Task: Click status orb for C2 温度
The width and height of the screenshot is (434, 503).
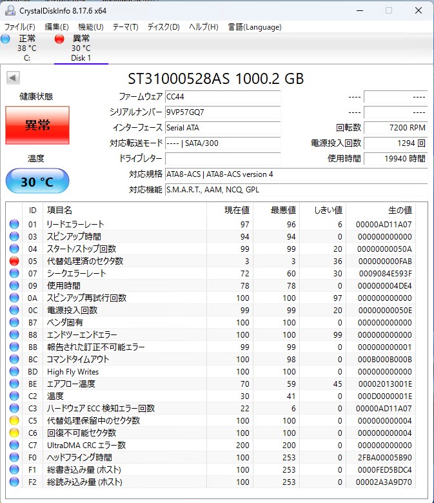Action: click(14, 396)
